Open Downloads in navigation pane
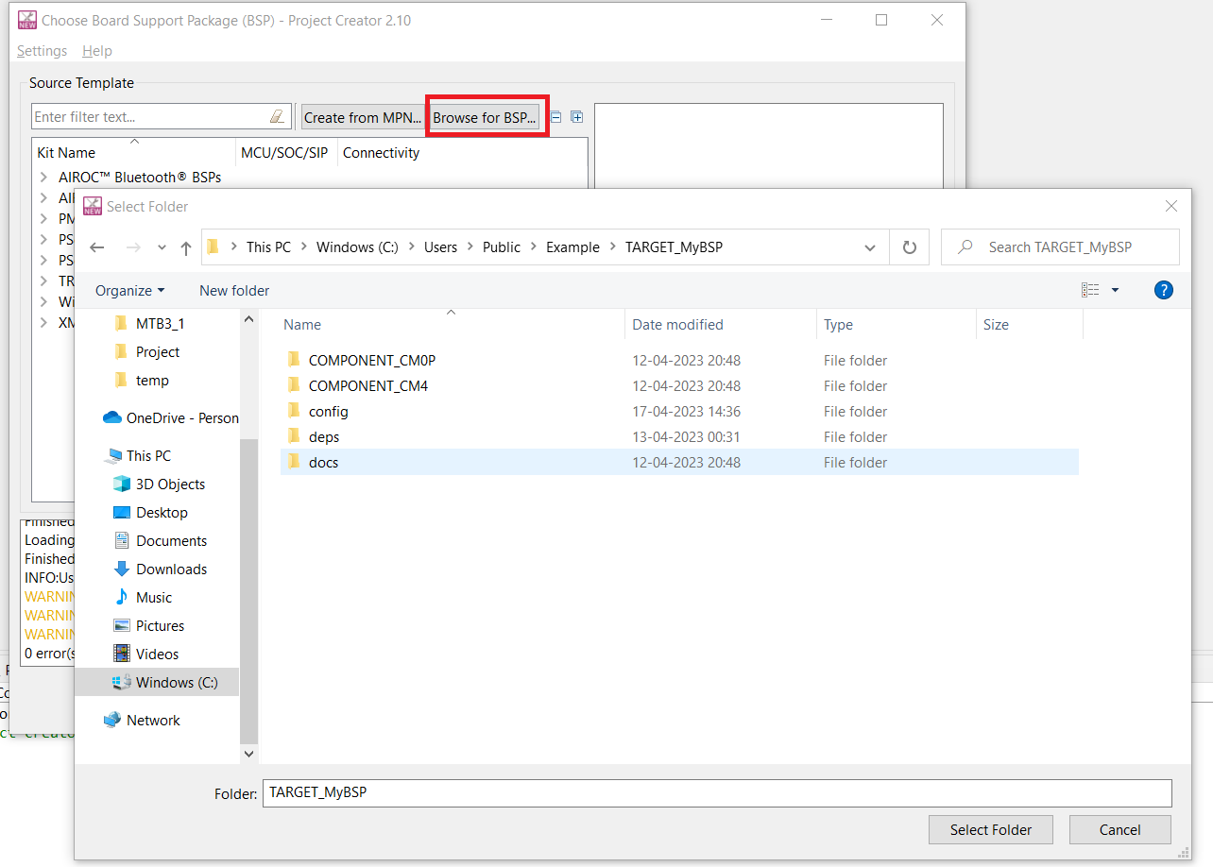 pos(171,569)
